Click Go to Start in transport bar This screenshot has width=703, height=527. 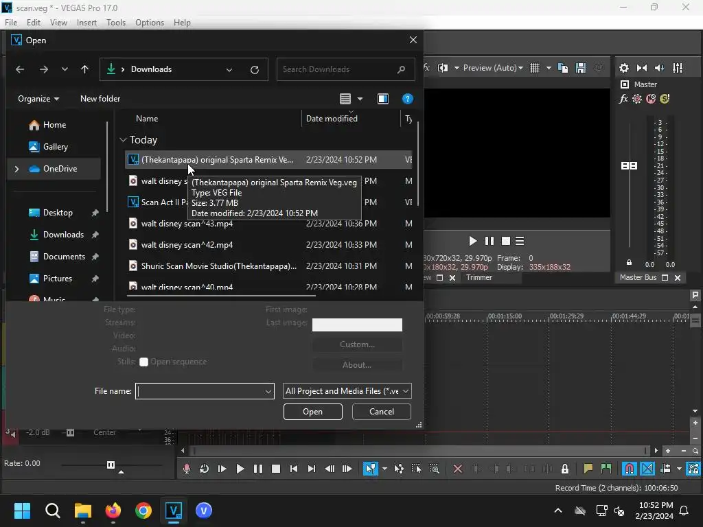tap(294, 469)
